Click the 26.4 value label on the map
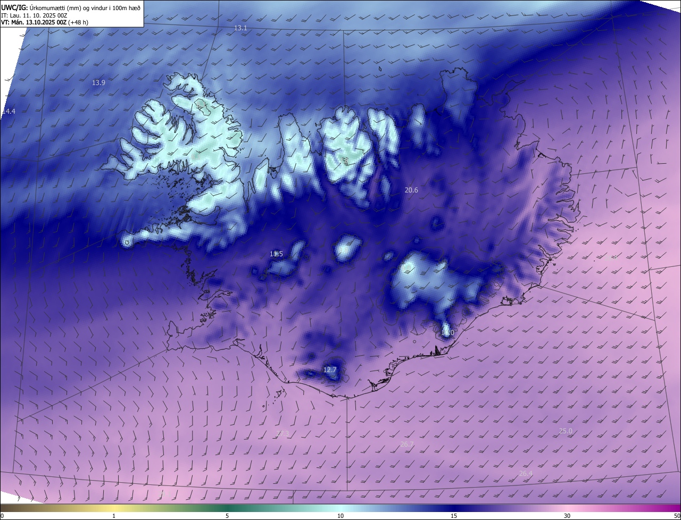681x520 pixels. tap(526, 473)
